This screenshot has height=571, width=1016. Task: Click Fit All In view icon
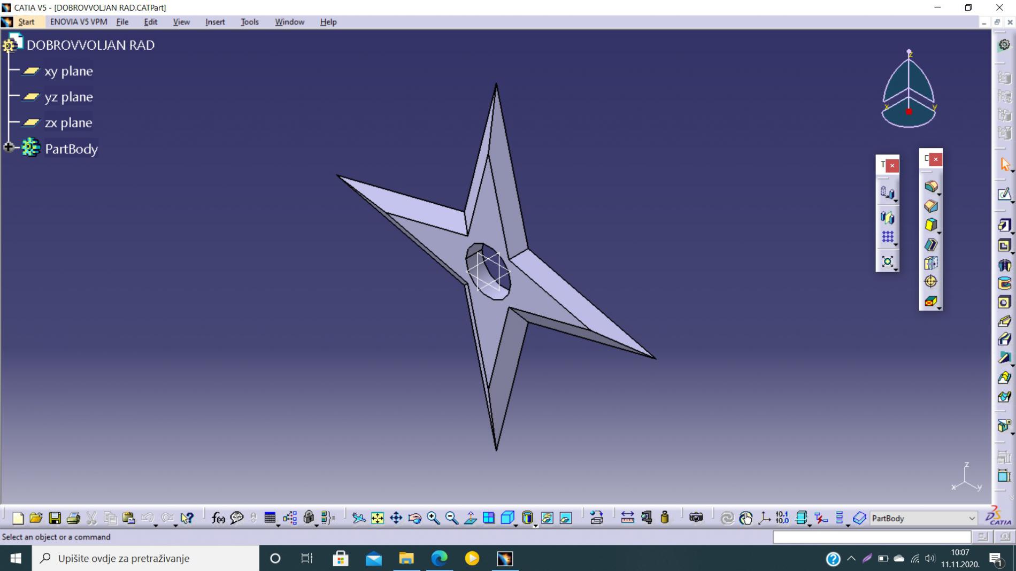(378, 518)
